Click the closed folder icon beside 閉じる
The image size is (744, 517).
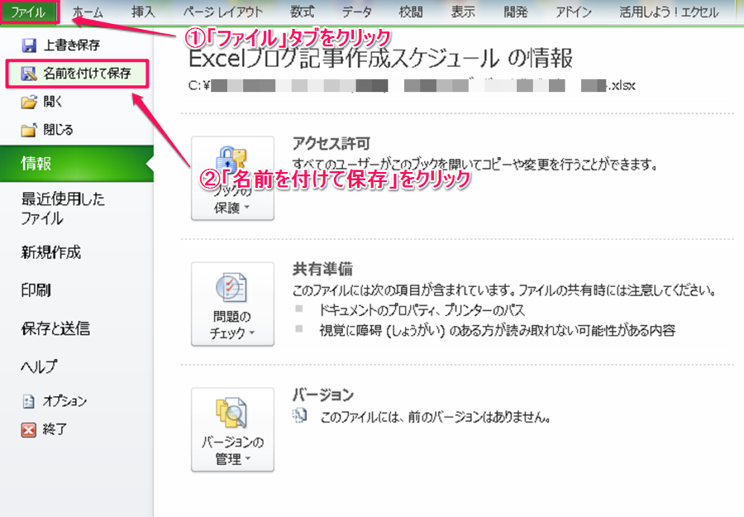(x=29, y=130)
